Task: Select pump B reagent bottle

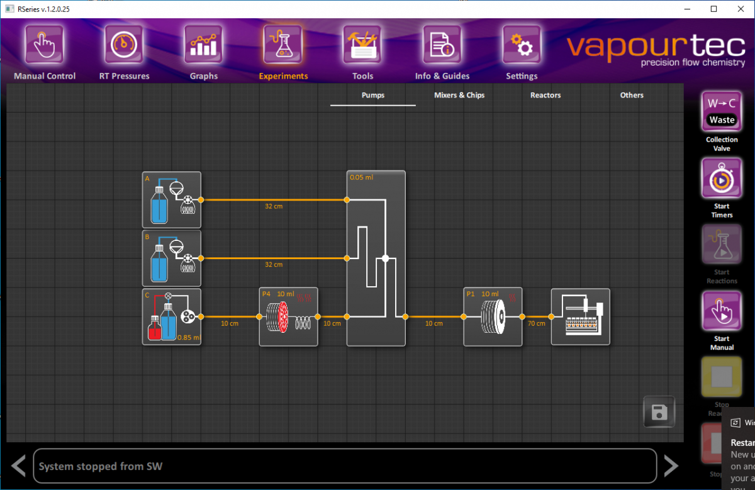Action: (171, 257)
